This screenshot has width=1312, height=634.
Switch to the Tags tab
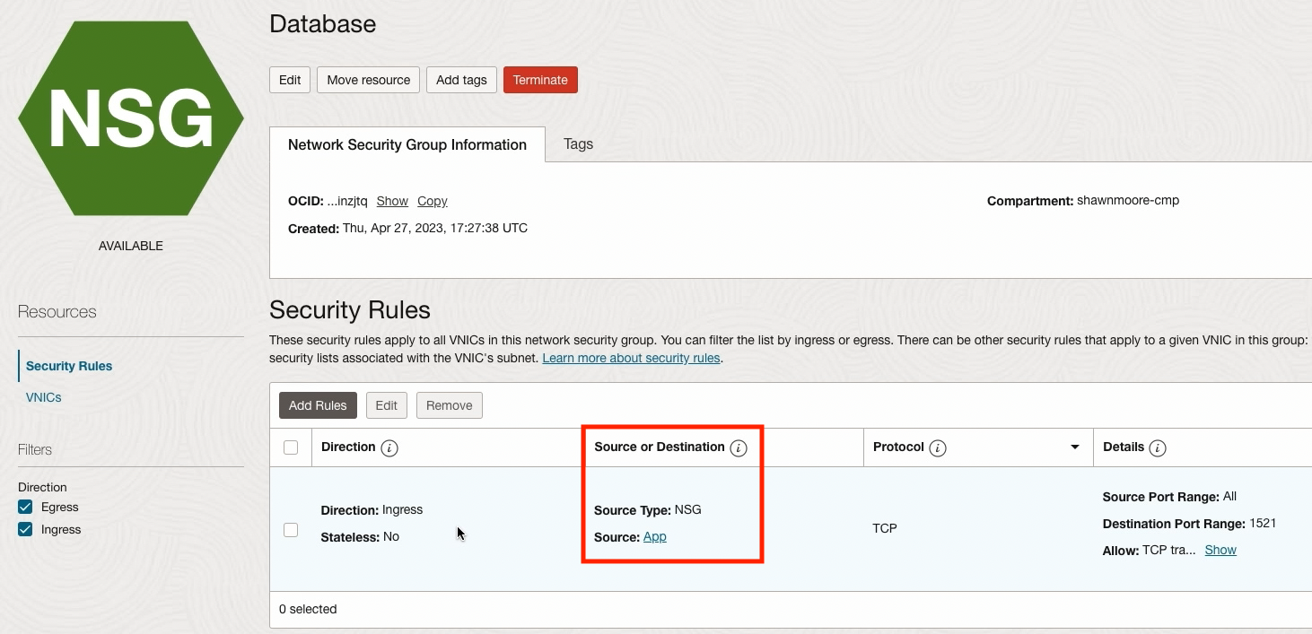[x=578, y=144]
